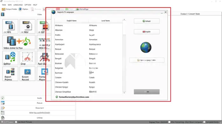Click the Document category icon
Viewport: 222px width, 124px height.
3,108
